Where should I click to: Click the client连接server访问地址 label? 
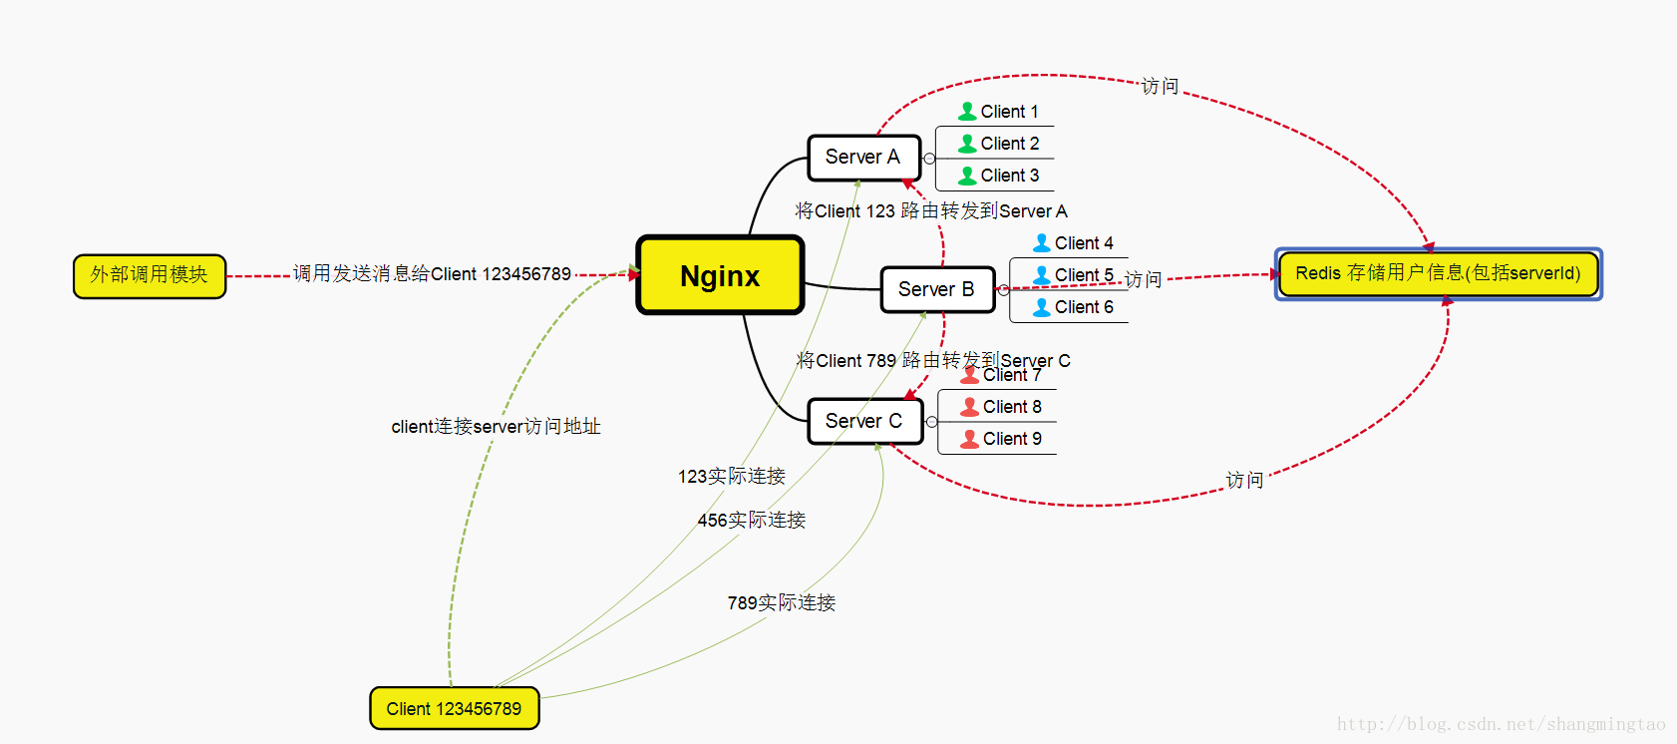click(496, 427)
